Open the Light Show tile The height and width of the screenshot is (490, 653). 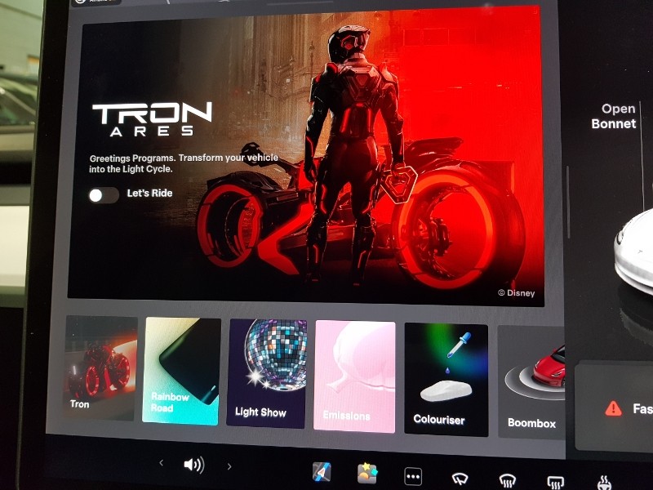click(266, 374)
